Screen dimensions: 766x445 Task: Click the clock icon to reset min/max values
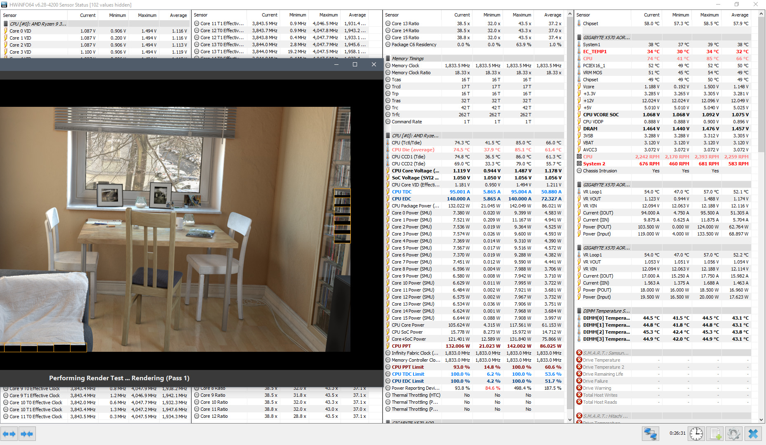point(696,434)
